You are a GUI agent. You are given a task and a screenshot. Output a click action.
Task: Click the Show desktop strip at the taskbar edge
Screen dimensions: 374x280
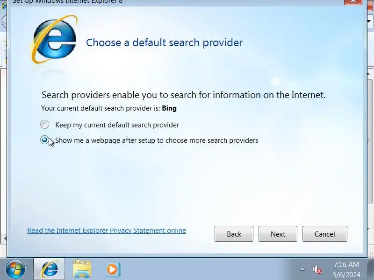coord(371,269)
